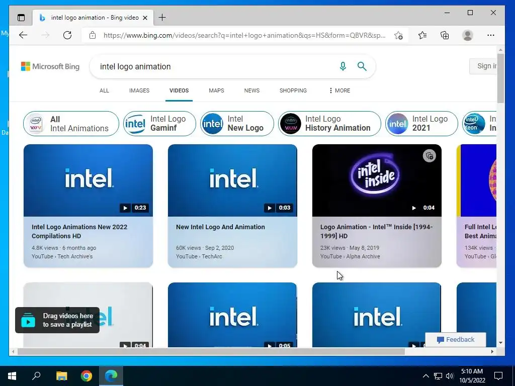Open the Feedback button
Viewport: 515px width, 386px height.
pyautogui.click(x=456, y=340)
